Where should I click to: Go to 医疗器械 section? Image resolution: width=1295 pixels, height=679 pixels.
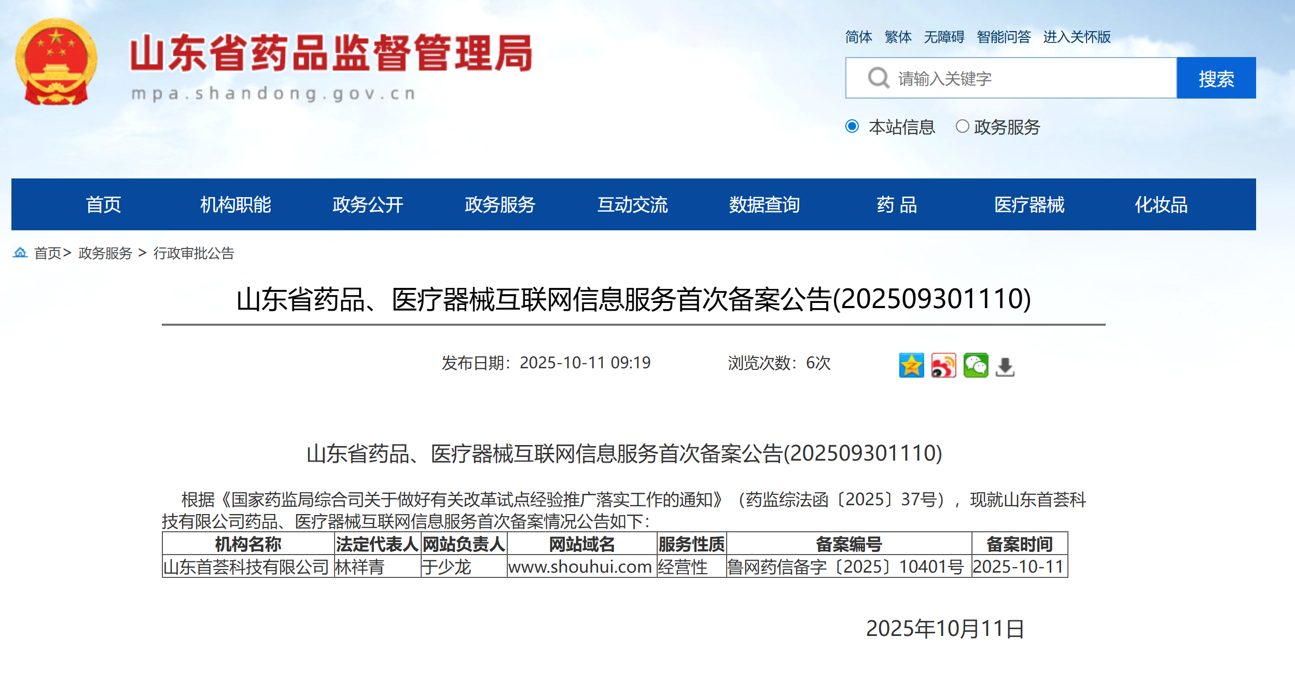[1029, 205]
